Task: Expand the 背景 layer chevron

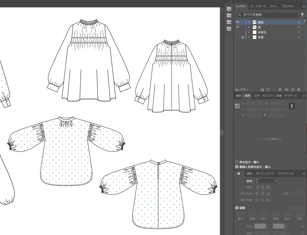Action: coord(249,37)
